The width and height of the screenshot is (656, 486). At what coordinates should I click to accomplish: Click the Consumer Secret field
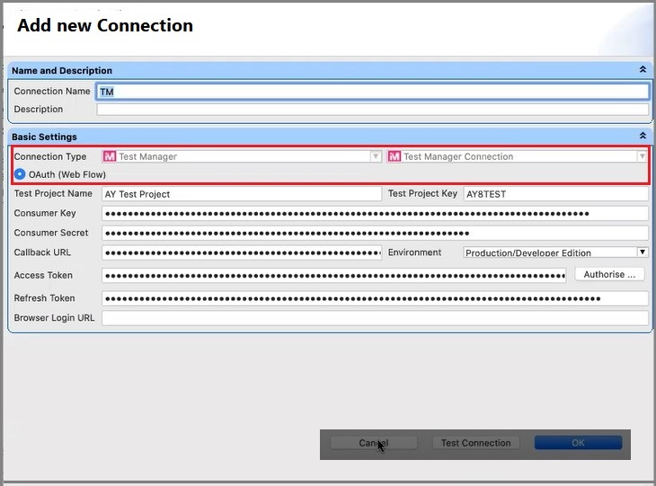375,233
